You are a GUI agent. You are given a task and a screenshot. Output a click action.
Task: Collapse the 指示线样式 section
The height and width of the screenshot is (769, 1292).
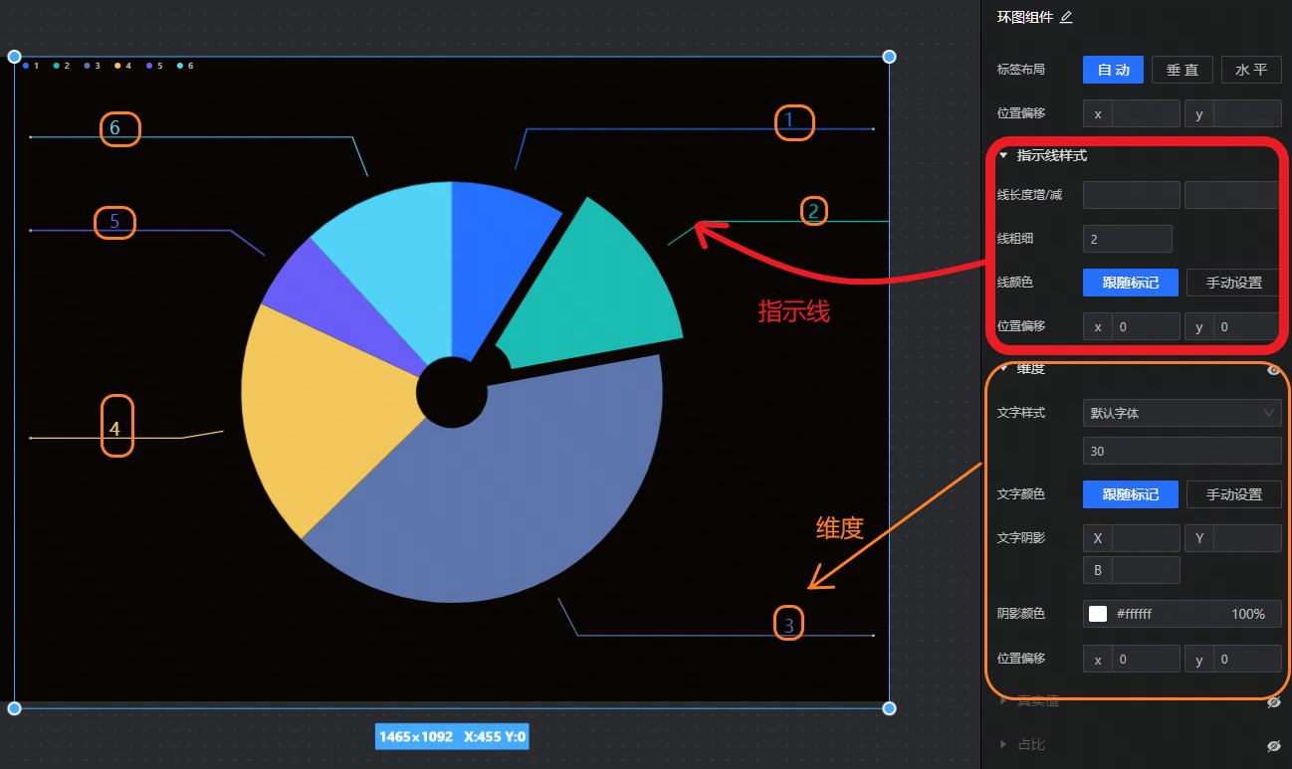1003,156
